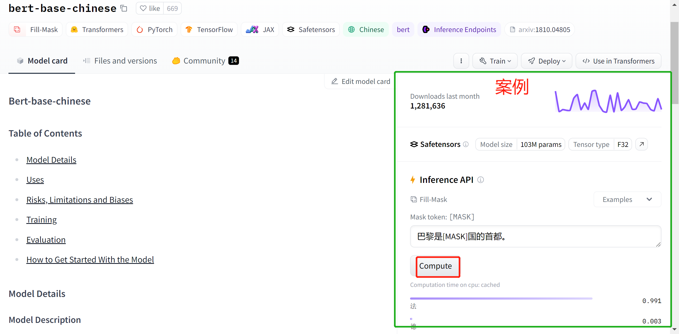Screen dimensions: 679x334
Task: Open safetensors details arrow icon
Action: (642, 144)
